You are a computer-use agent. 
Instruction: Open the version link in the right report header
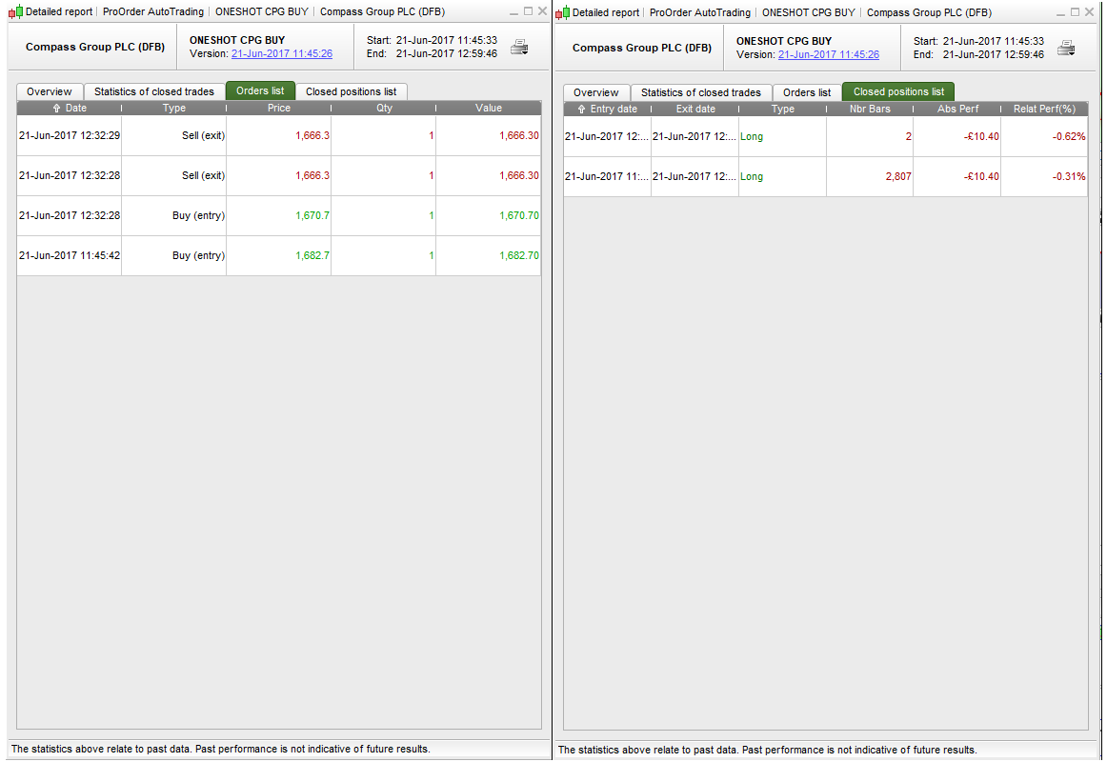click(x=830, y=54)
